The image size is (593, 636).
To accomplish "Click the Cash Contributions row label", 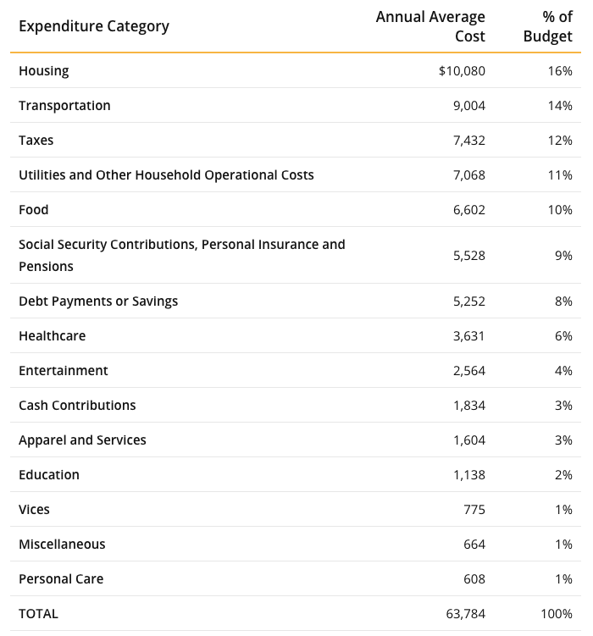I will [x=77, y=405].
